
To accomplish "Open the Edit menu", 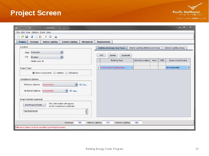I will tap(23, 32).
